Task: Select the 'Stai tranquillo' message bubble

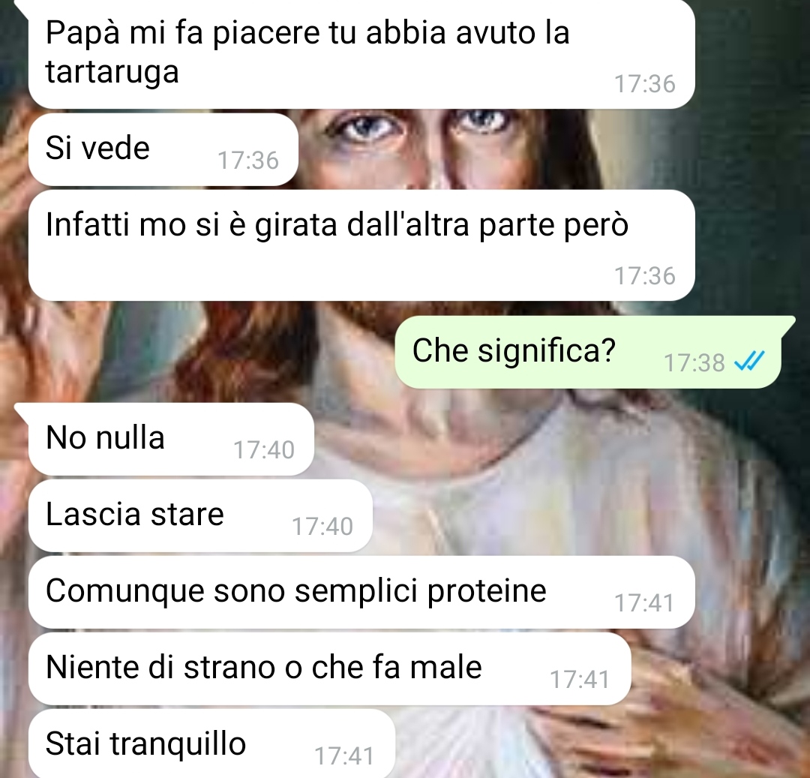Action: [x=211, y=744]
